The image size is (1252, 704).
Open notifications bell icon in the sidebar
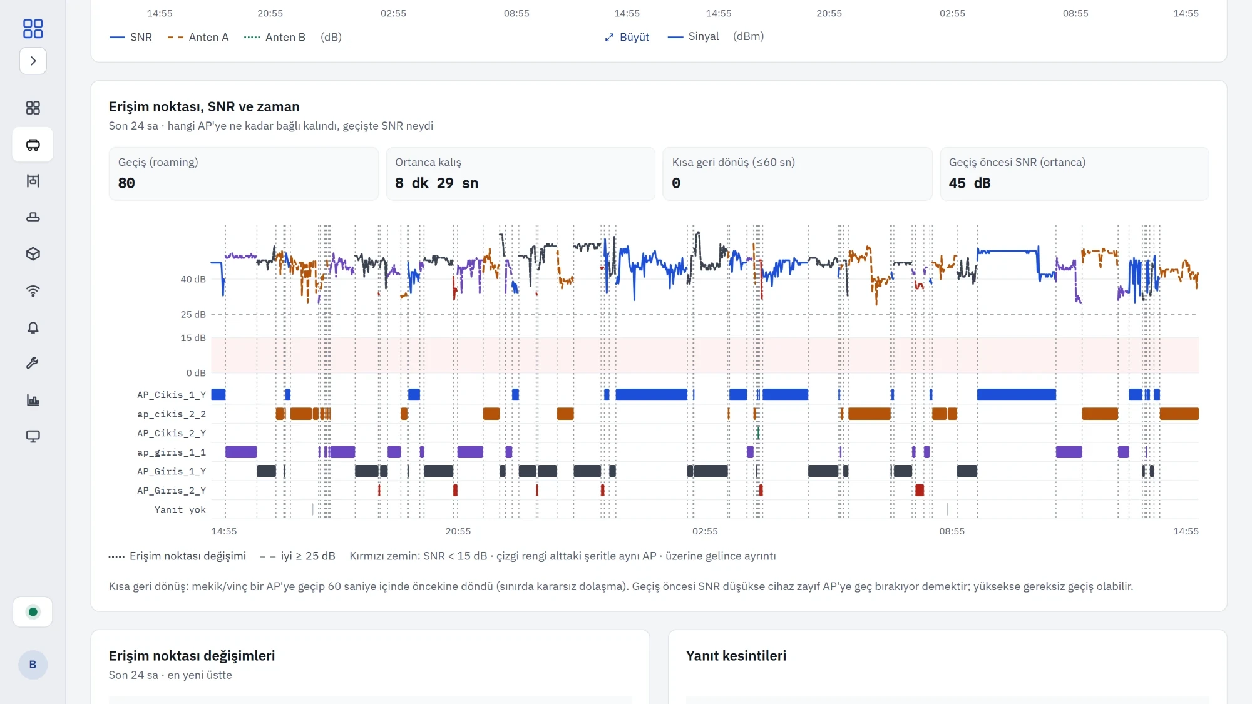pyautogui.click(x=33, y=327)
